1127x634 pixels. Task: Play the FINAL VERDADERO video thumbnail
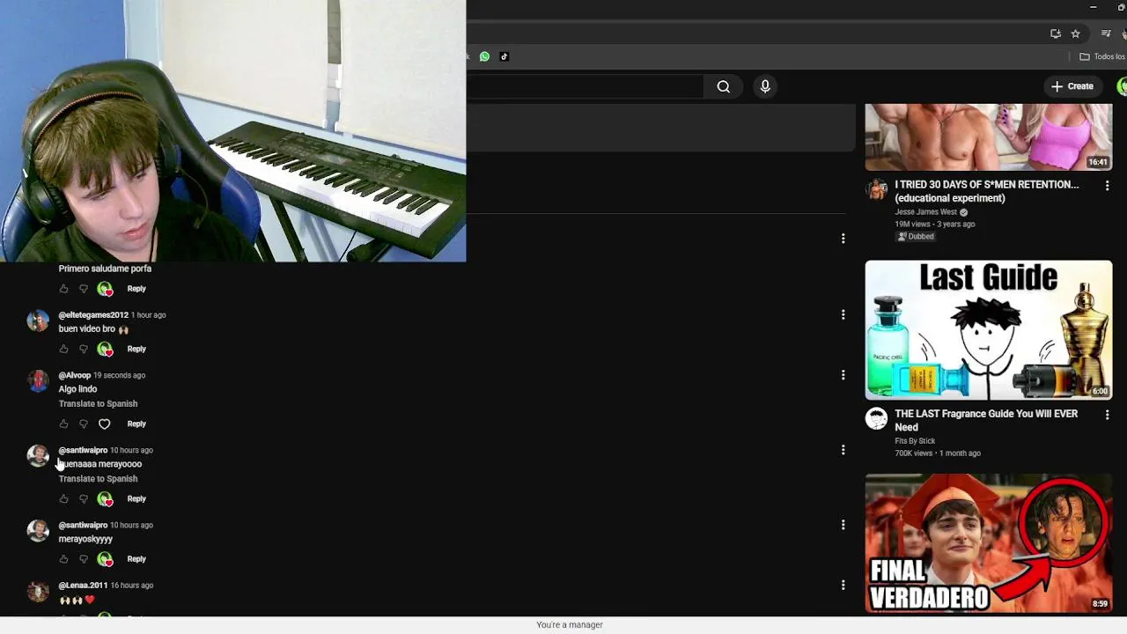(988, 543)
